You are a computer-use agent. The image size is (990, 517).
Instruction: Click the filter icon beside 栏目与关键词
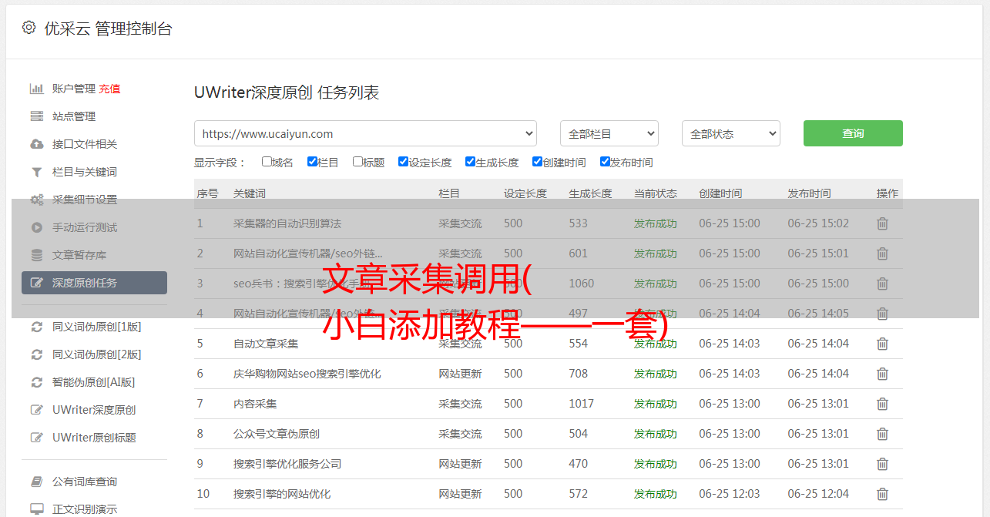(x=36, y=172)
